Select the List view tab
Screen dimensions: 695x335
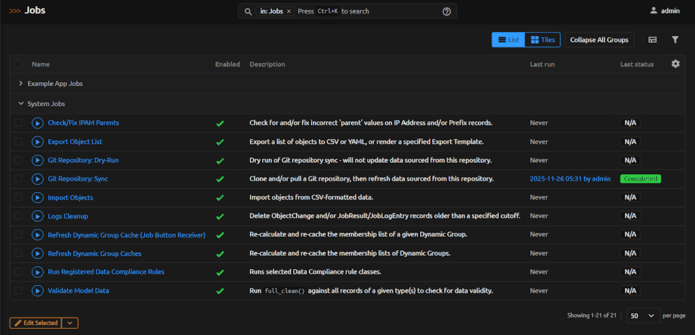click(508, 40)
